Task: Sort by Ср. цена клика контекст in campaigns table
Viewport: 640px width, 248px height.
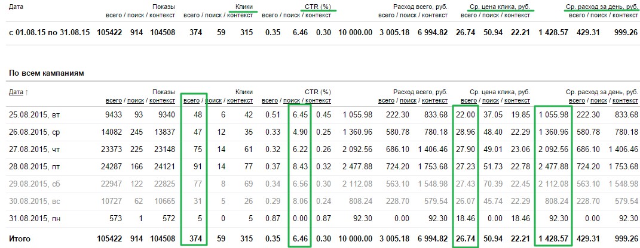Action: click(517, 101)
